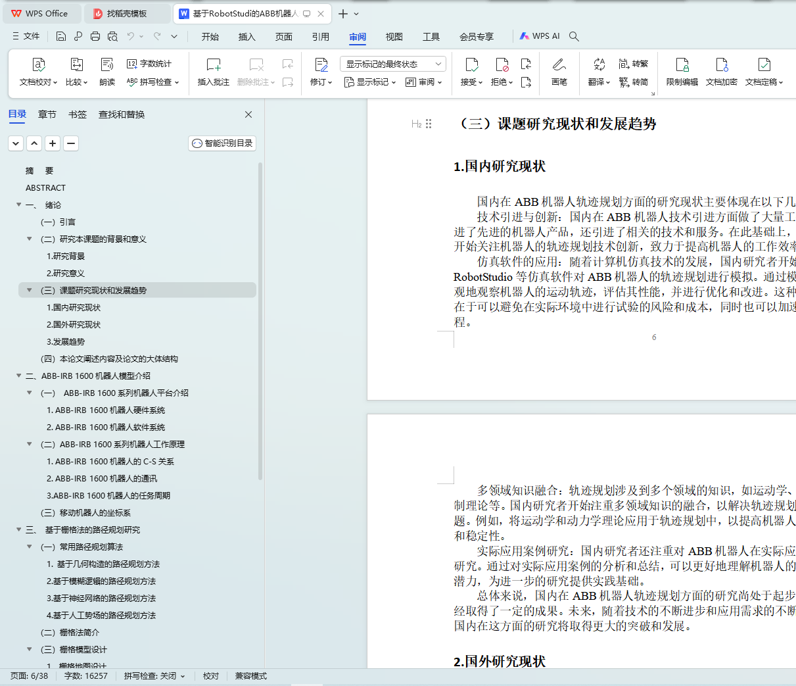Start 朗读 read-aloud feature

point(107,72)
